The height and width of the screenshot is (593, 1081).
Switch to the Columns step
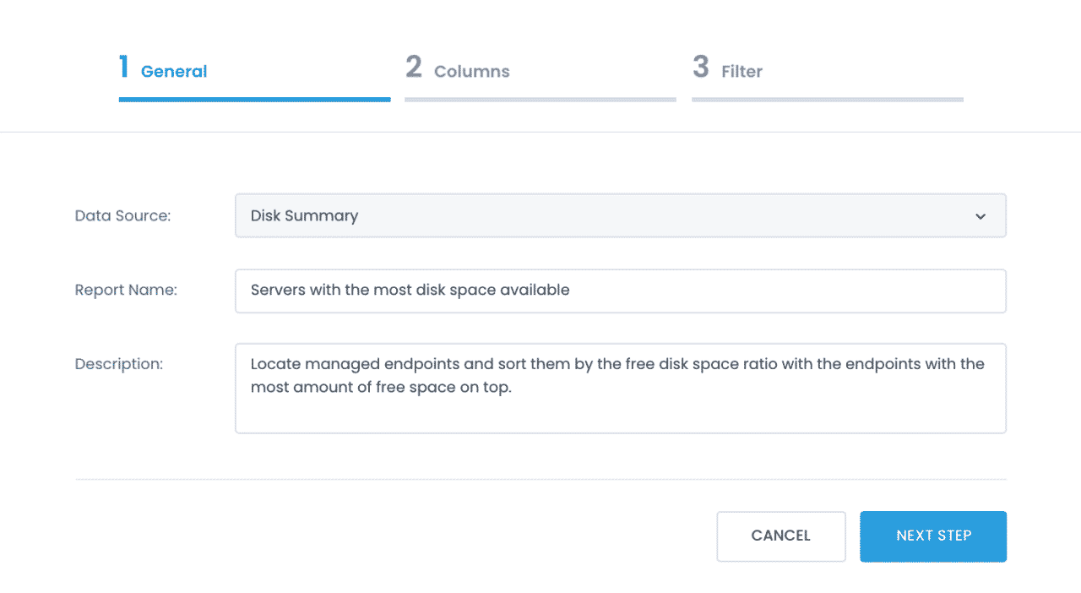471,71
